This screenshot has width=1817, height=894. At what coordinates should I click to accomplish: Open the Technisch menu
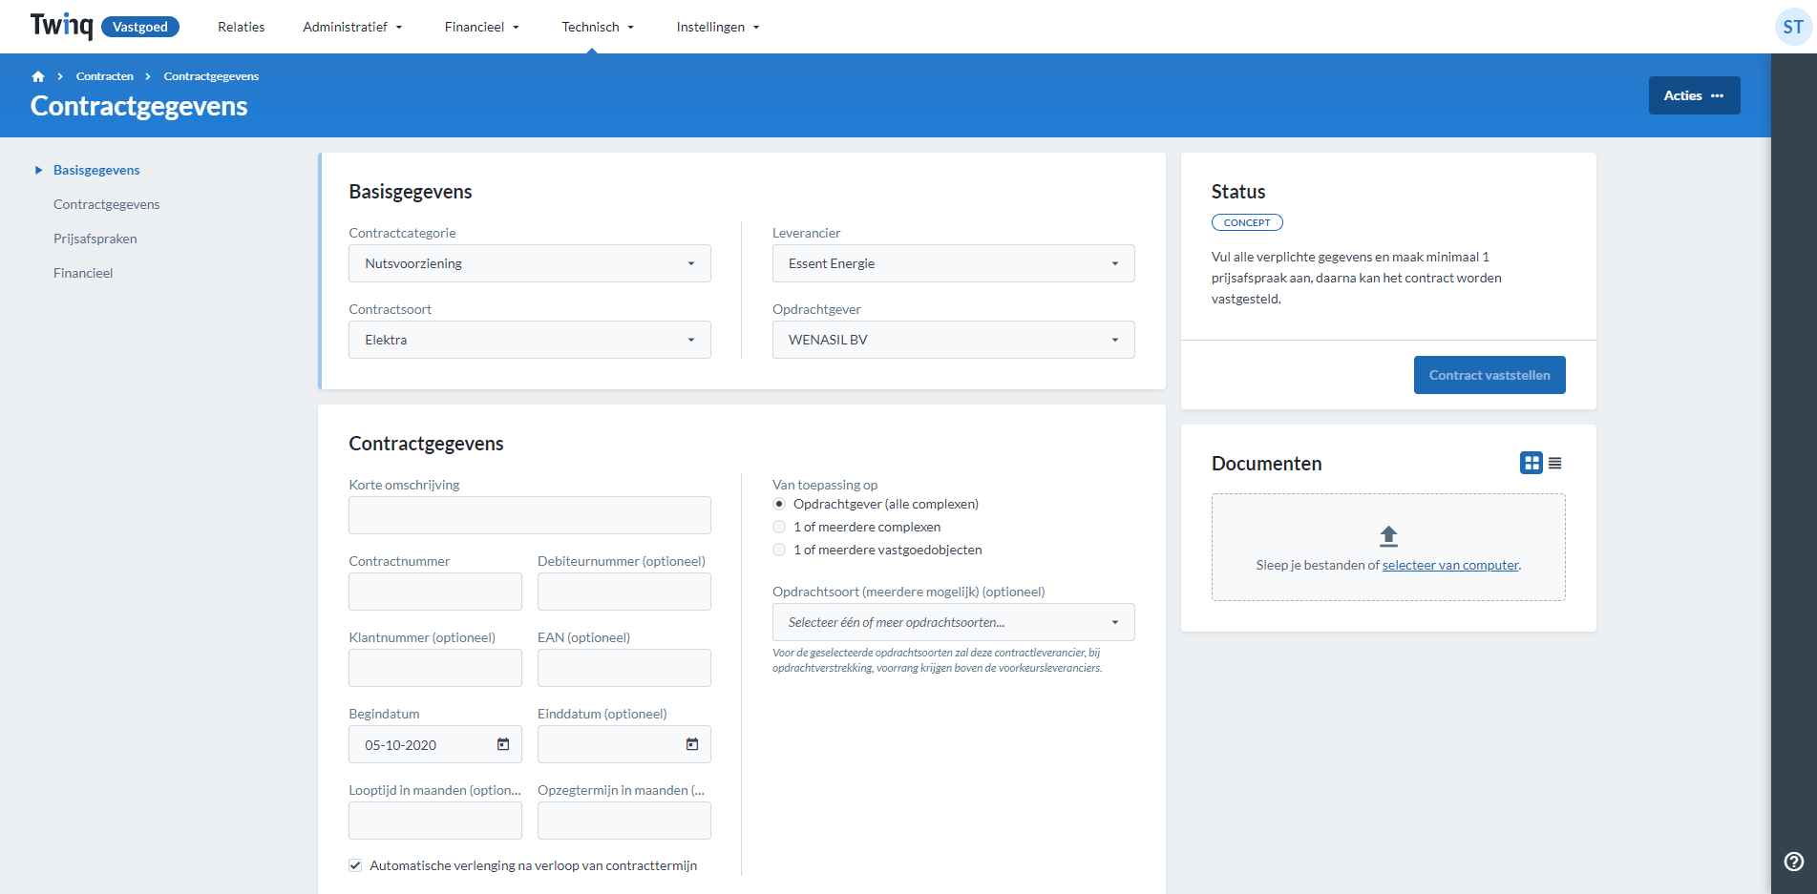point(597,27)
